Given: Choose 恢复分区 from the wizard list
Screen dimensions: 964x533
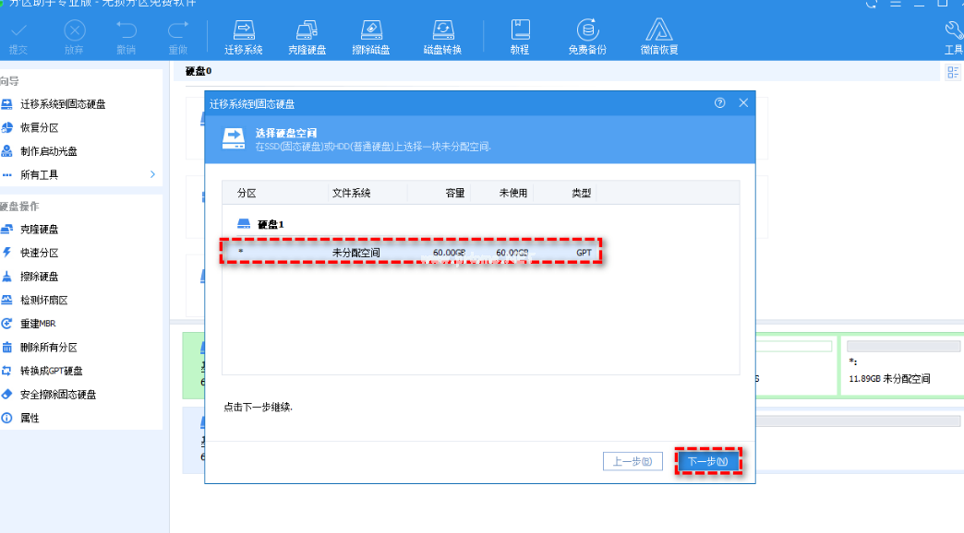Looking at the screenshot, I should tap(40, 127).
